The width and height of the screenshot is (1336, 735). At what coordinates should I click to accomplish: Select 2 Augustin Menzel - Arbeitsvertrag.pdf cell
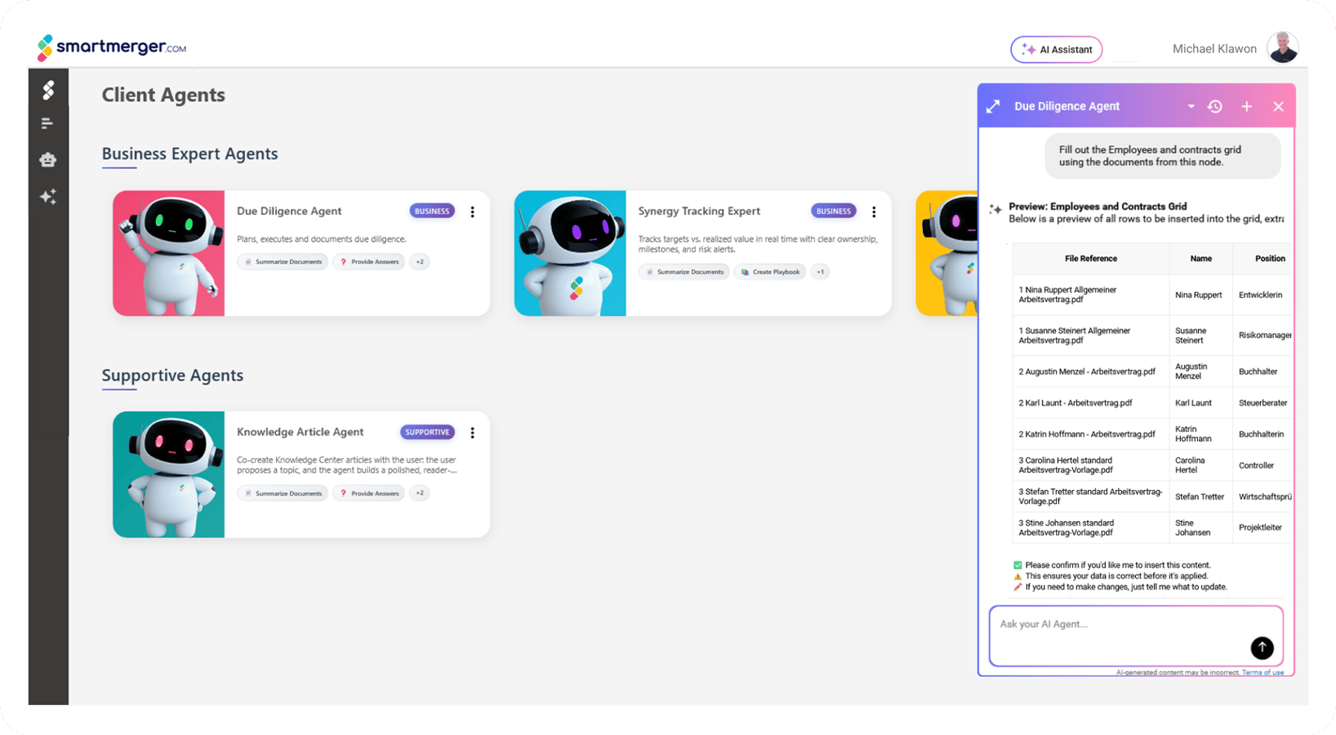click(1091, 372)
